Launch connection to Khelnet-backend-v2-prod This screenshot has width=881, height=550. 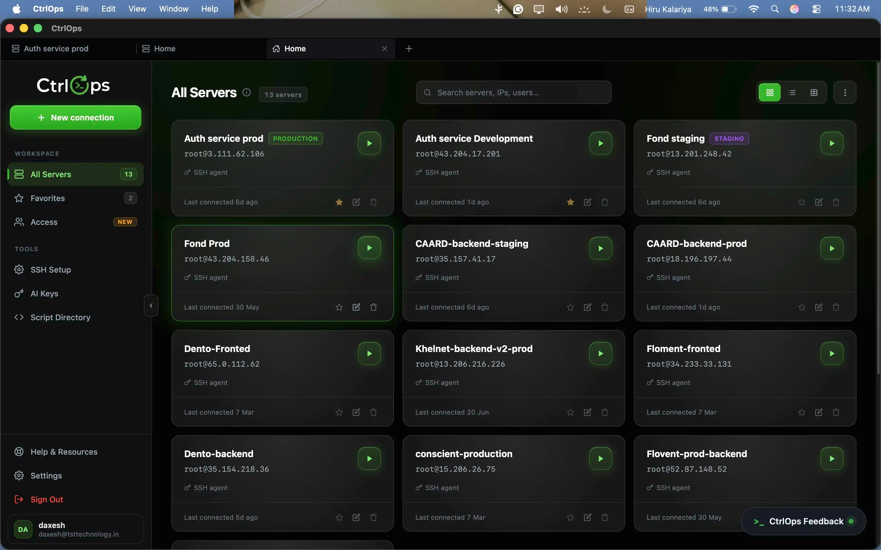(x=600, y=354)
